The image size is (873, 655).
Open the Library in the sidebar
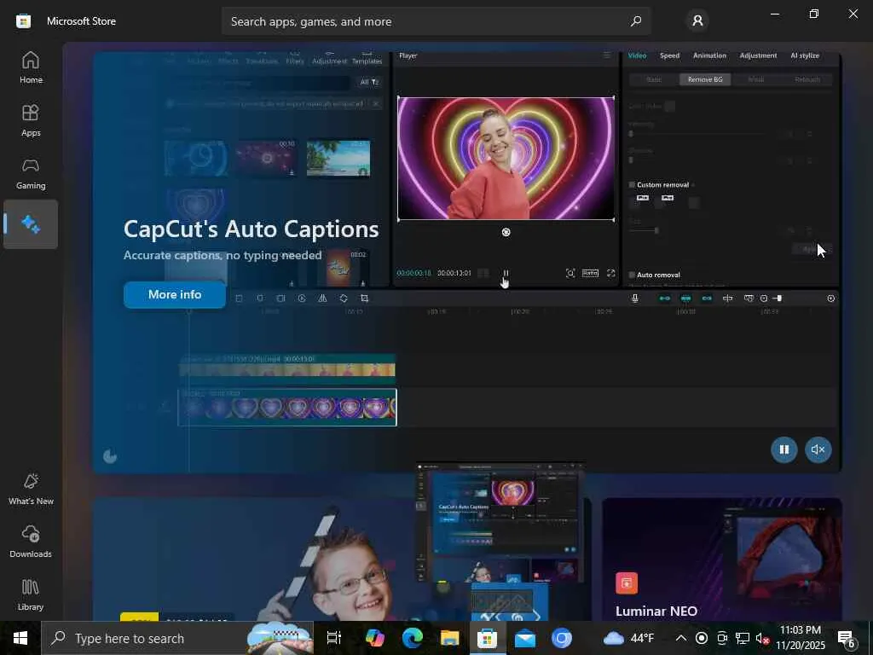(x=31, y=594)
